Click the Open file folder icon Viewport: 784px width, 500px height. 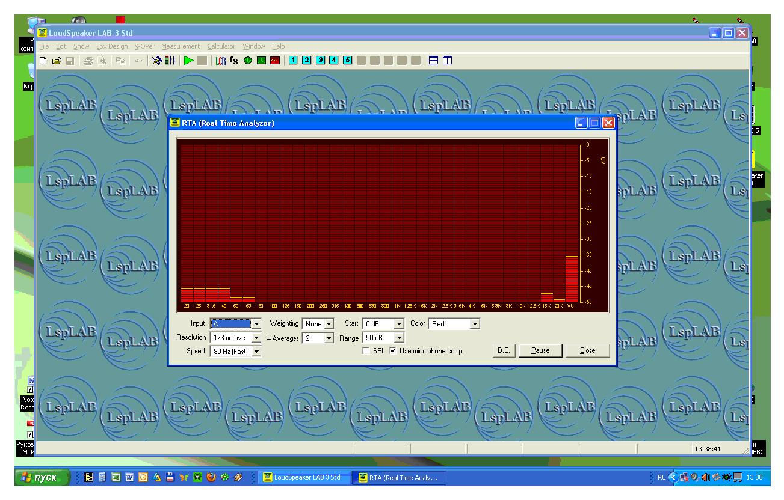pyautogui.click(x=57, y=61)
